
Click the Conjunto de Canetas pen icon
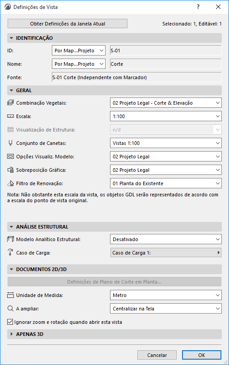(x=10, y=143)
